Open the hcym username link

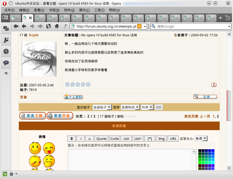coord(34,35)
